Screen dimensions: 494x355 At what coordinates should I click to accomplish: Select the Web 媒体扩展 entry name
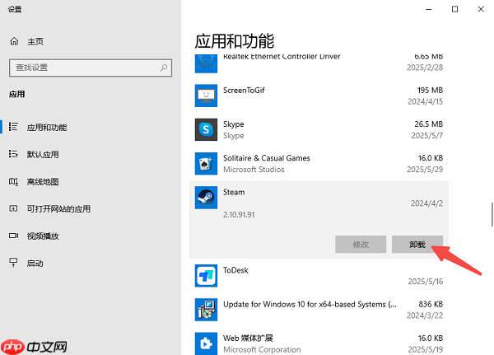pyautogui.click(x=248, y=338)
